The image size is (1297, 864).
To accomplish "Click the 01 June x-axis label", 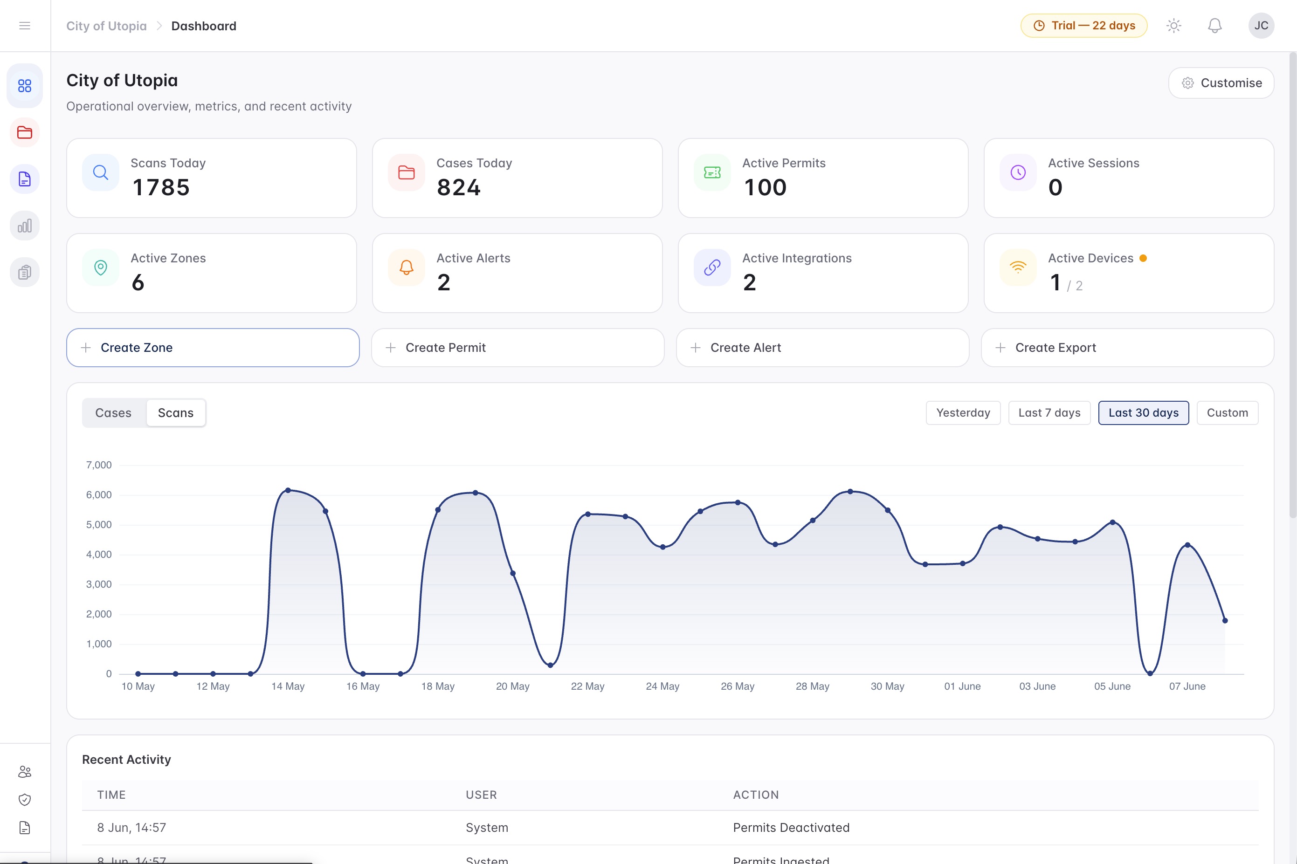I will point(962,686).
